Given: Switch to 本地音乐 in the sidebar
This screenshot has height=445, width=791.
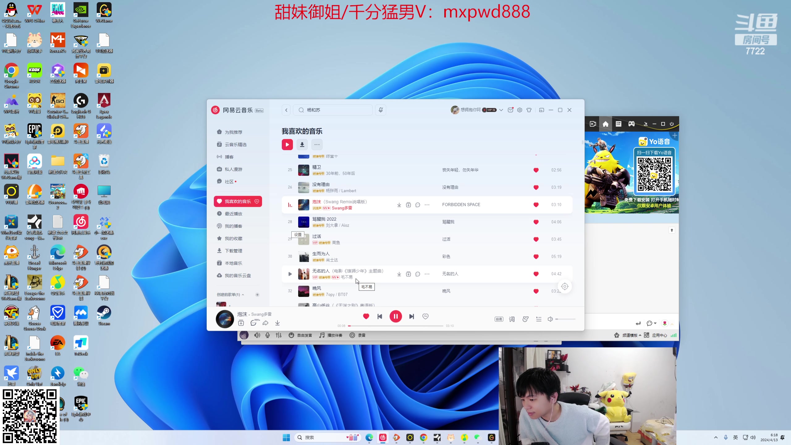Looking at the screenshot, I should tap(233, 263).
